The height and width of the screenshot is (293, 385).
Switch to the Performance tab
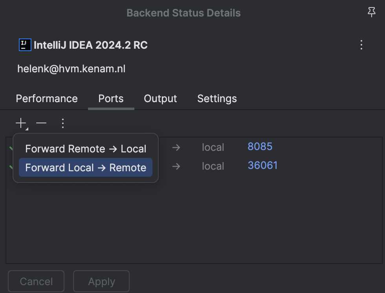coord(46,99)
